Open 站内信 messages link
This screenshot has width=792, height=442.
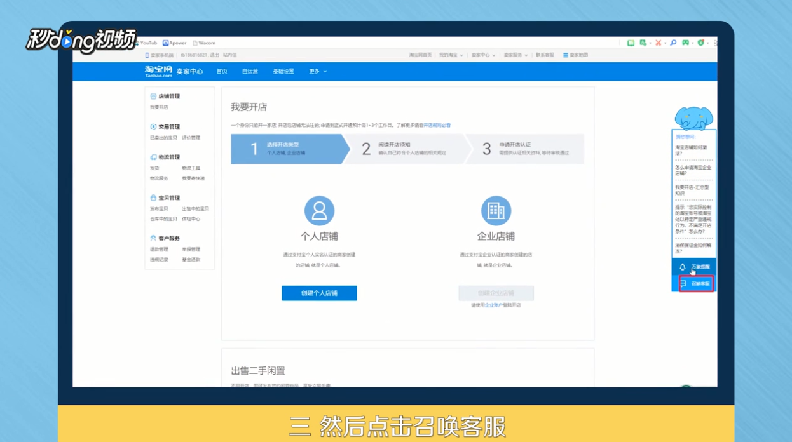(229, 55)
